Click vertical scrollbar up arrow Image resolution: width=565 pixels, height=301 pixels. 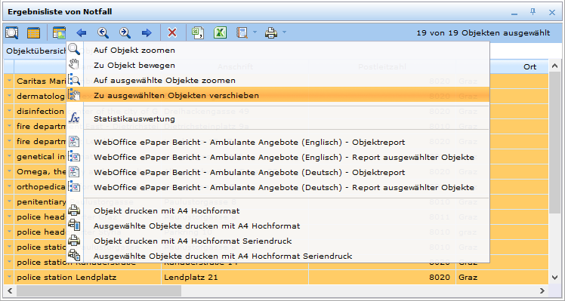point(555,66)
